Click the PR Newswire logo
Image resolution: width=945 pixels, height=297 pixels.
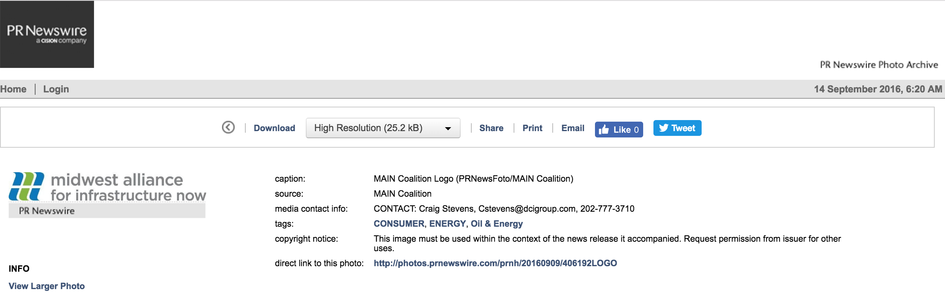tap(47, 34)
